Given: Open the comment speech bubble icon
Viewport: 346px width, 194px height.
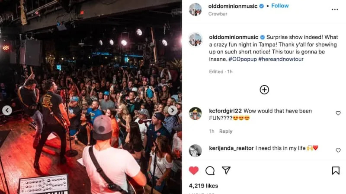Looking at the screenshot, I should (x=210, y=171).
